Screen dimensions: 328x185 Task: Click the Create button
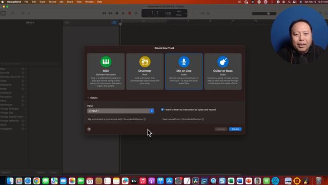(235, 129)
